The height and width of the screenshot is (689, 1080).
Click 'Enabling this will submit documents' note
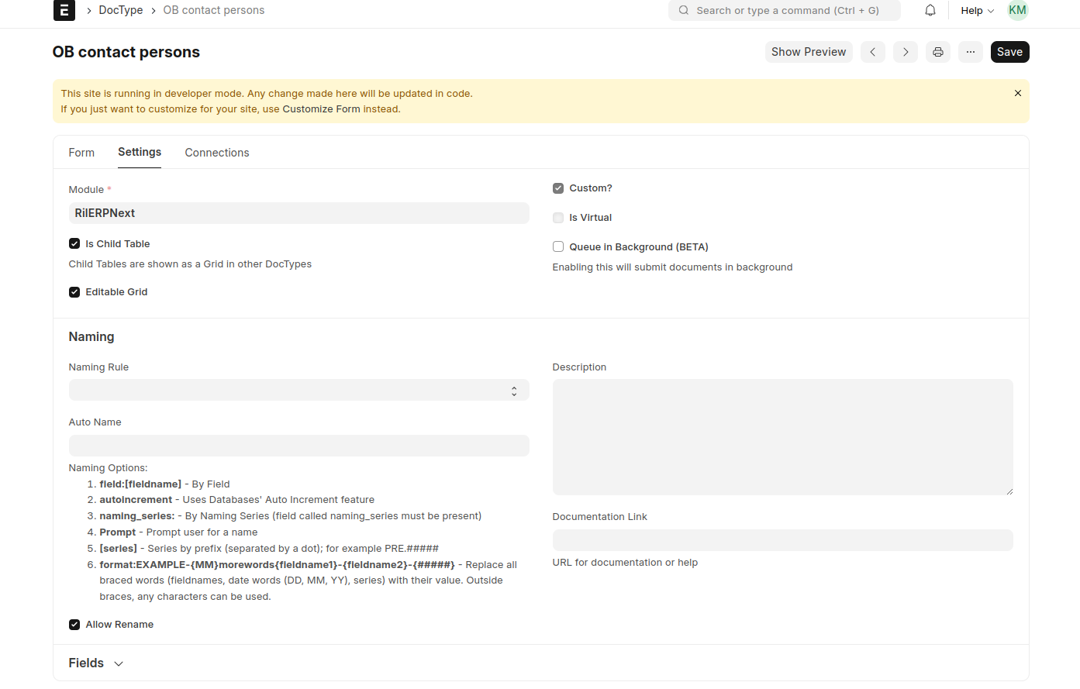point(672,267)
